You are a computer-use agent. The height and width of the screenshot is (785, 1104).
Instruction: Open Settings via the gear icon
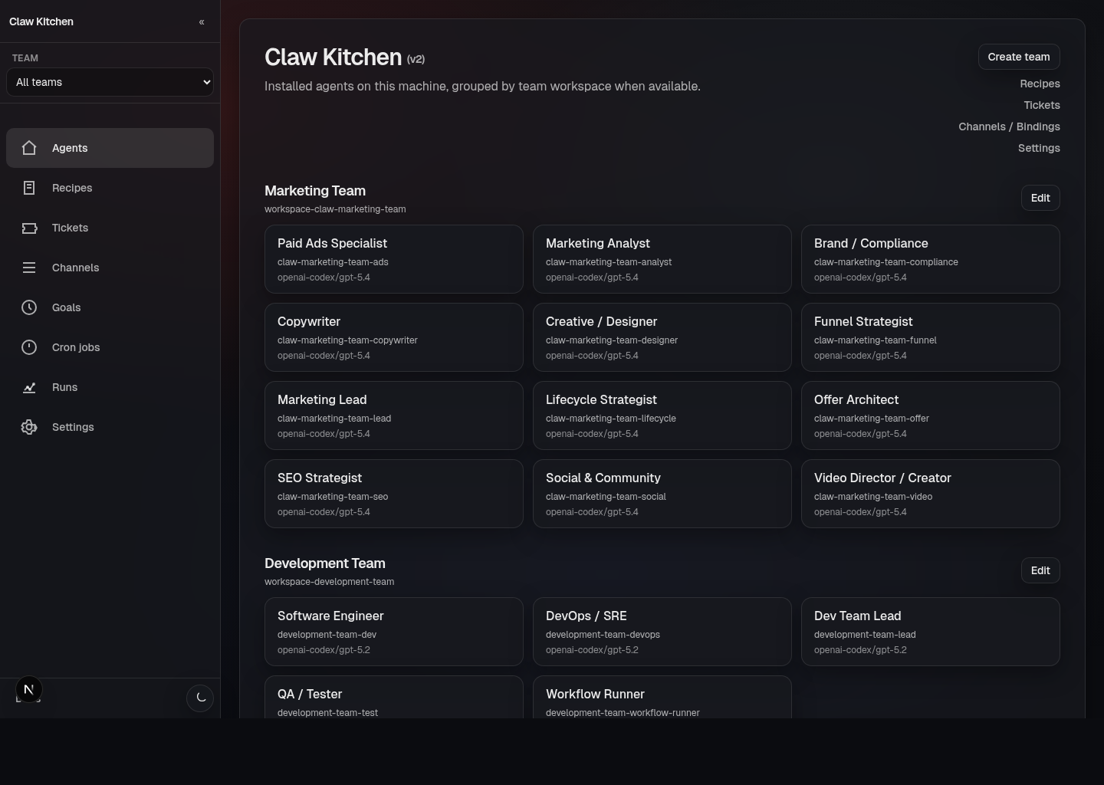point(29,427)
